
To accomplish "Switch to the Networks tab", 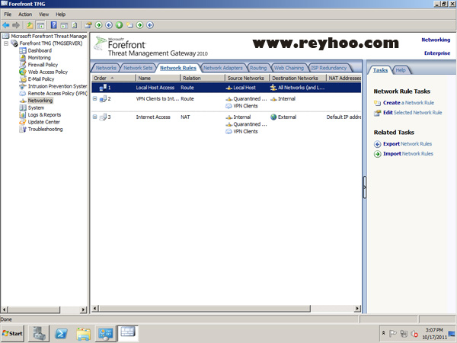I will click(106, 68).
